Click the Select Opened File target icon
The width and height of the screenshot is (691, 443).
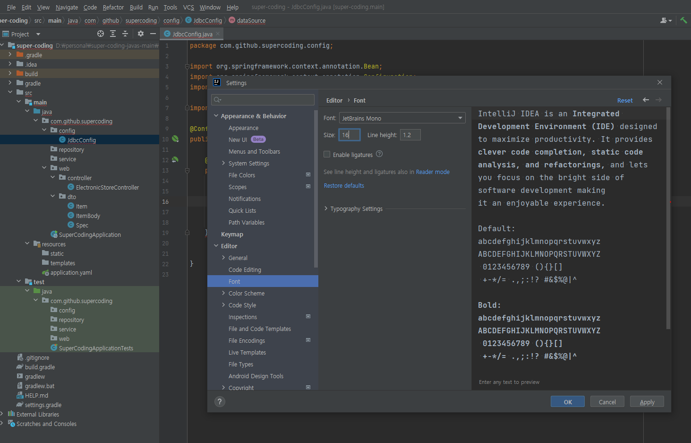click(100, 34)
